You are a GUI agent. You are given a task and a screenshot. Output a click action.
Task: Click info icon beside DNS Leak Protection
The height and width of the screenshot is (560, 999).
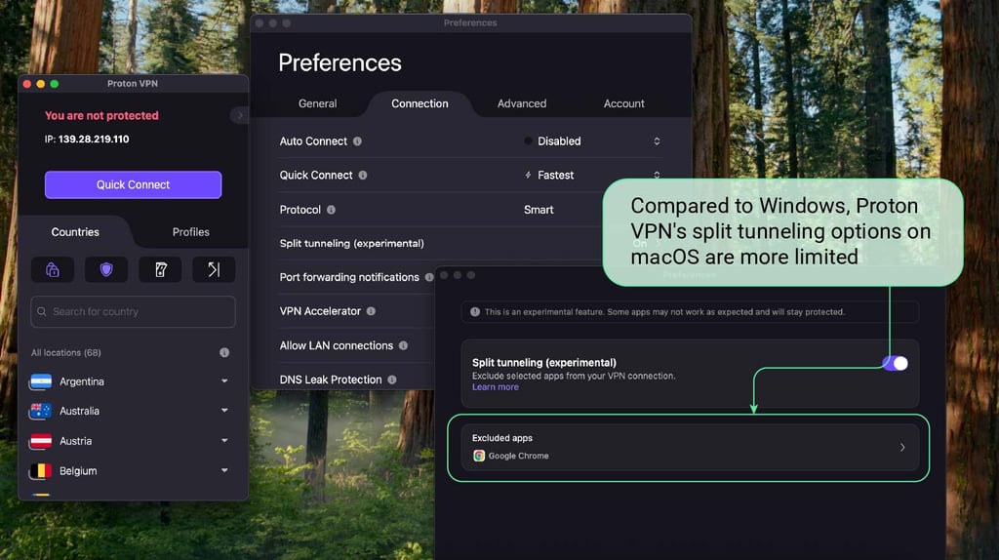pos(392,380)
